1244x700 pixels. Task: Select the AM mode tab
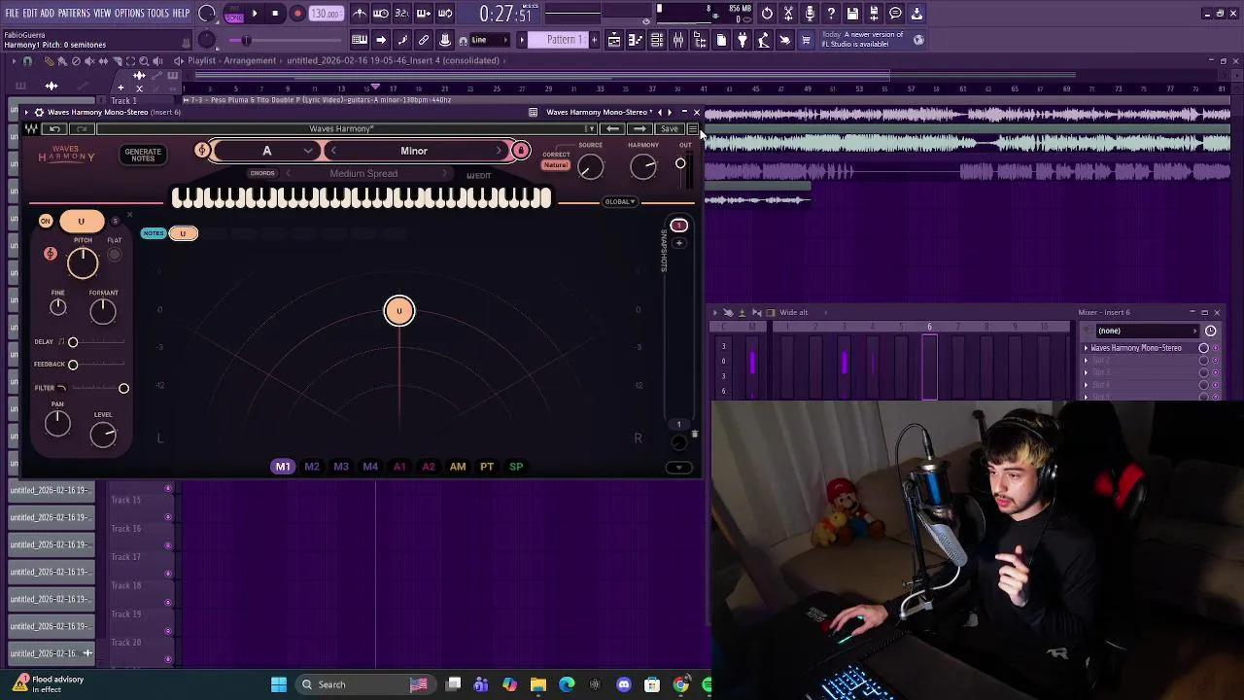point(458,467)
